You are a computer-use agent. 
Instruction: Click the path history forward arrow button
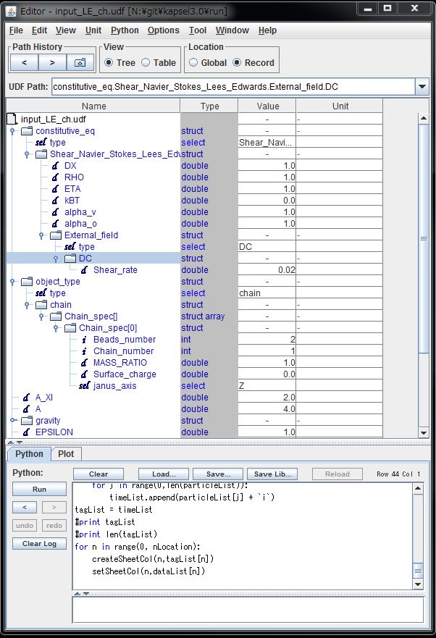[52, 63]
